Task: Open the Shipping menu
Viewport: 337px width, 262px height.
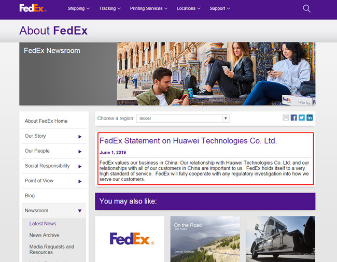Action: click(79, 8)
